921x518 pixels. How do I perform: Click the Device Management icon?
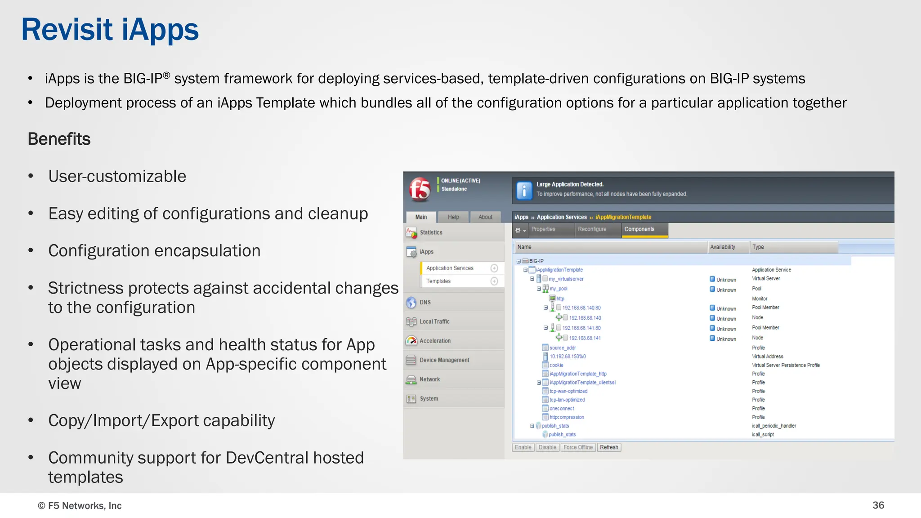(411, 360)
